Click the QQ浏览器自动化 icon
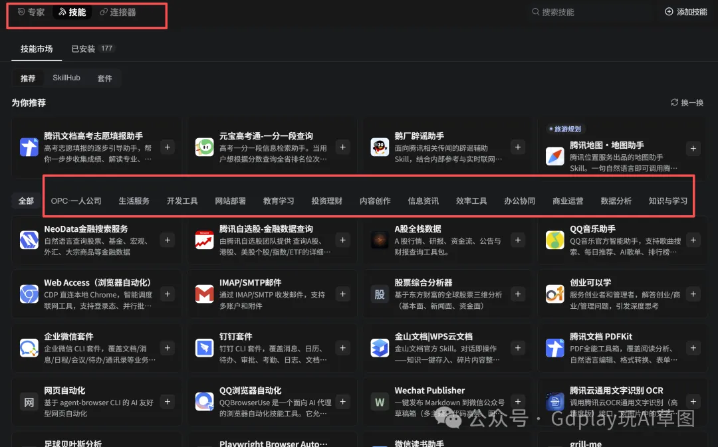Image resolution: width=718 pixels, height=447 pixels. point(204,402)
